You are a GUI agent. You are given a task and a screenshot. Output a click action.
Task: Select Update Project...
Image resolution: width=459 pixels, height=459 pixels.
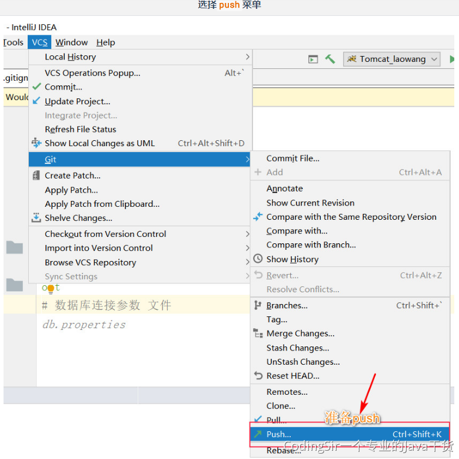(x=139, y=101)
